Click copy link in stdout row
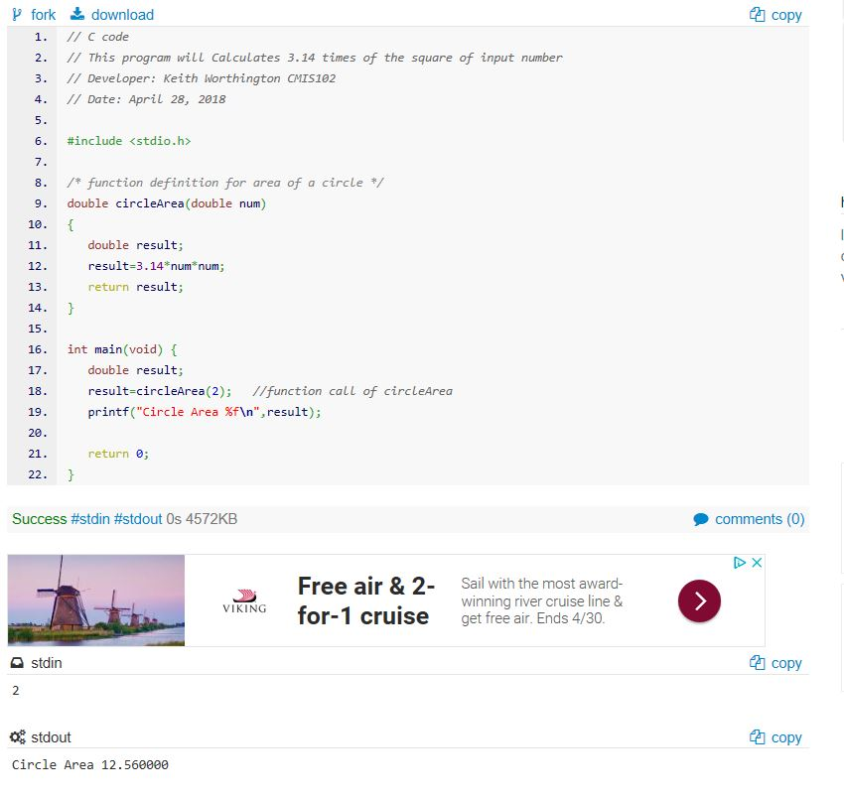Viewport: 844px width, 798px height. tap(786, 737)
